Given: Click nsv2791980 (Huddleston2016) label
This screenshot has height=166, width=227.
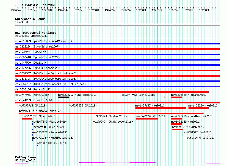Looking at the screenshot, I should point(53,138).
